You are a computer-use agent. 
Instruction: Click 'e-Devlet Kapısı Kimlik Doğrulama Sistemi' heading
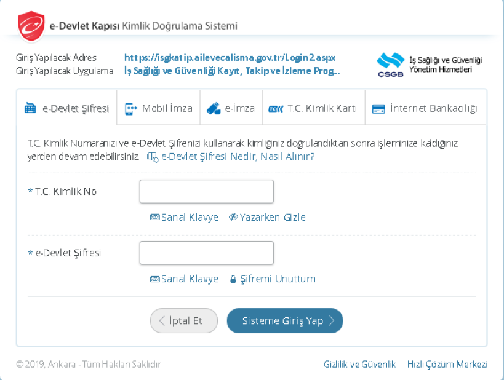point(143,26)
